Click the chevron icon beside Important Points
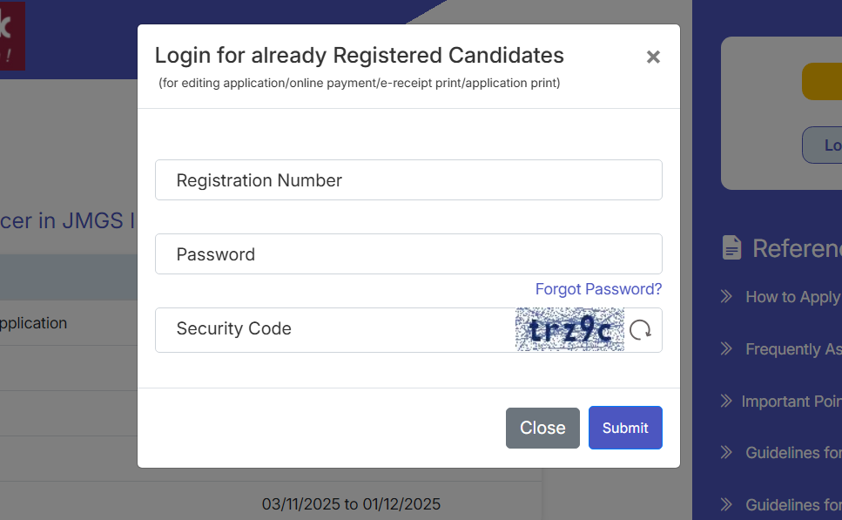Screen dimensions: 842x520 click(726, 402)
